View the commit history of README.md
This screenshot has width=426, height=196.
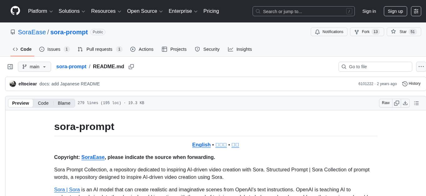point(411,84)
